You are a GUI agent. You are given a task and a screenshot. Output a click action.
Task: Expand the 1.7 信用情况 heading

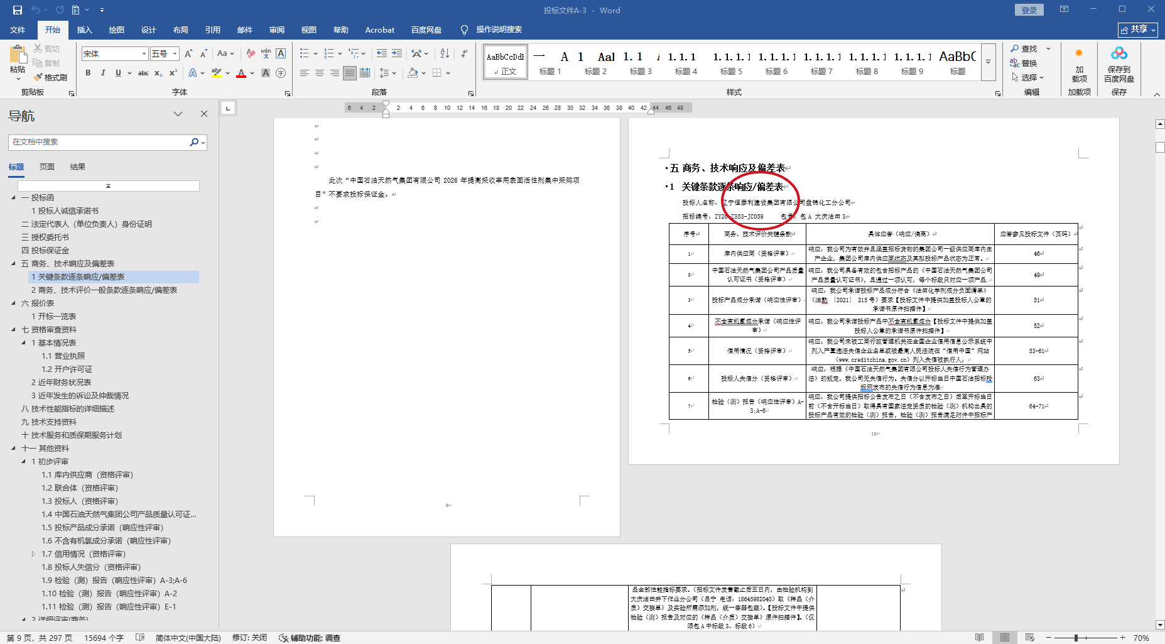[34, 554]
